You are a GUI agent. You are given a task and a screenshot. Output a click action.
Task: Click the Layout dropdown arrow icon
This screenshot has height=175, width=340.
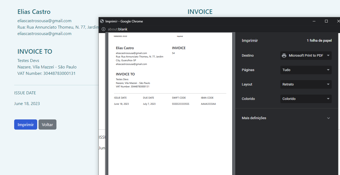(x=328, y=84)
